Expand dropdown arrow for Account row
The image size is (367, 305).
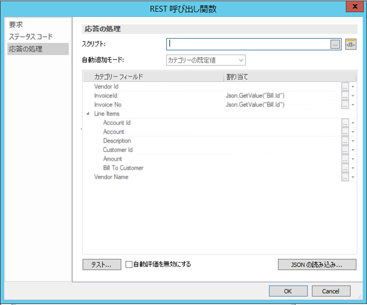click(x=353, y=132)
